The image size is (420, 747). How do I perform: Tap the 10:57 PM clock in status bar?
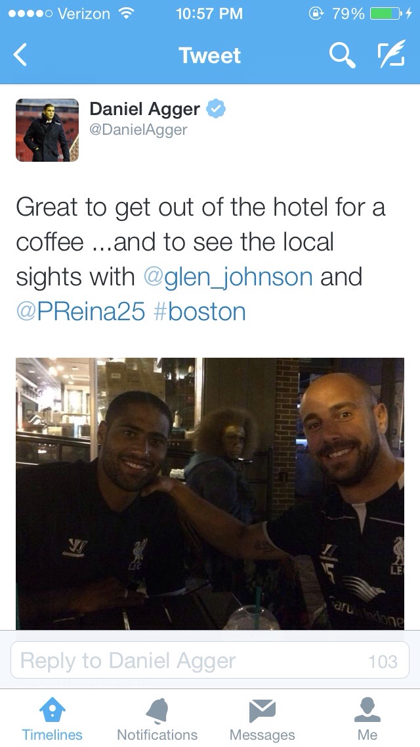[209, 13]
